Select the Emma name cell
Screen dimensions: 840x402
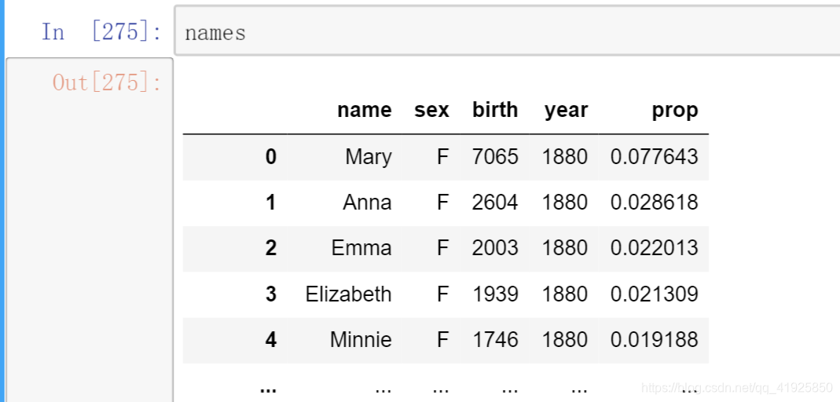pyautogui.click(x=361, y=248)
